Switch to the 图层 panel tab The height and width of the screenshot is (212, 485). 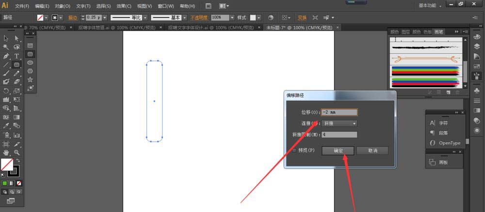pyautogui.click(x=405, y=32)
